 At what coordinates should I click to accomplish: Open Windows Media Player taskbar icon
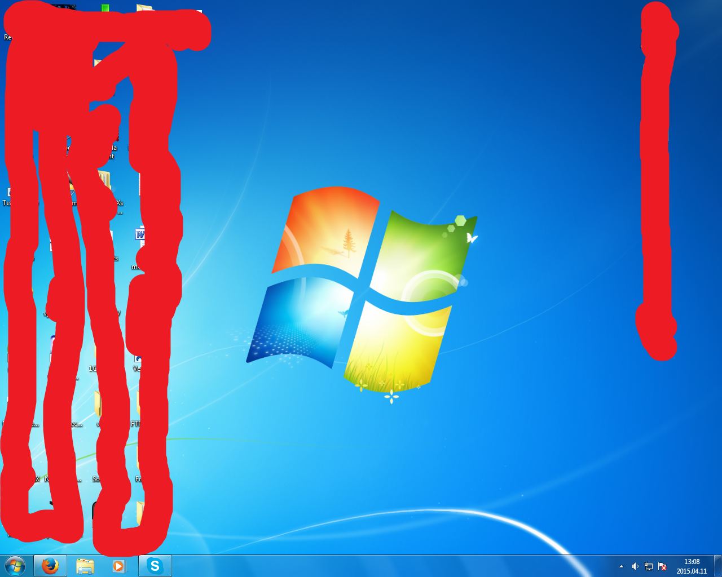coord(119,566)
